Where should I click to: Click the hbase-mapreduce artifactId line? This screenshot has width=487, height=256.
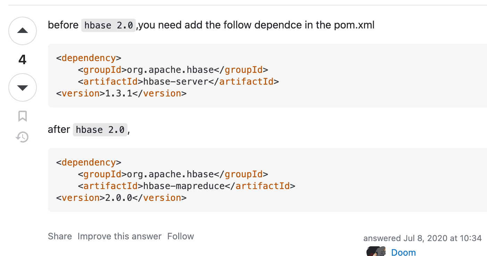coord(187,186)
